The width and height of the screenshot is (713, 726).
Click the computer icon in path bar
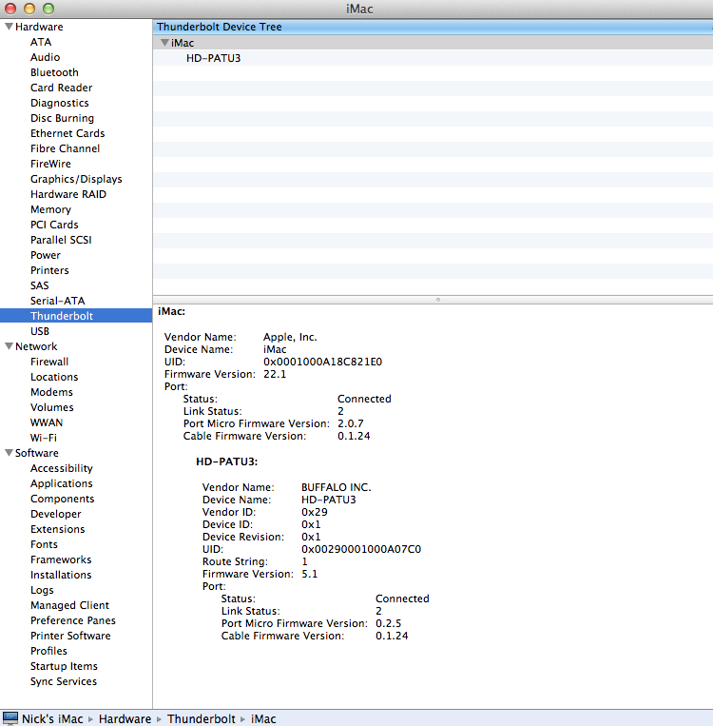(10, 718)
